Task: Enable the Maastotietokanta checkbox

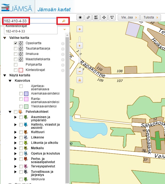Action: pyautogui.click(x=16, y=59)
